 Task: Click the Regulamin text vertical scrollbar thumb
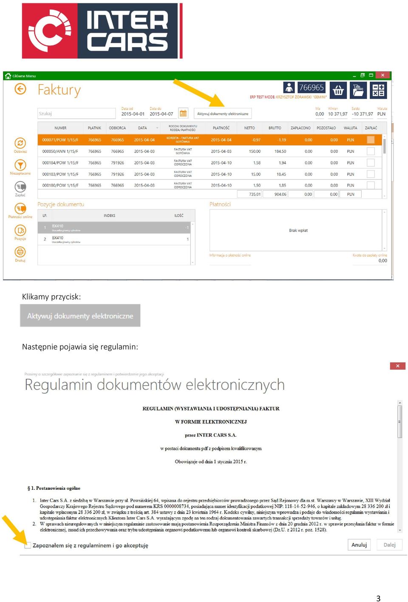tap(399, 421)
